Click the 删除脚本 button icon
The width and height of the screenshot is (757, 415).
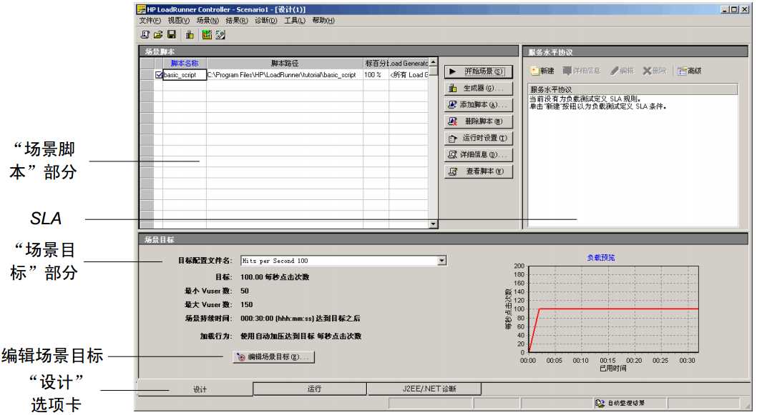(452, 121)
